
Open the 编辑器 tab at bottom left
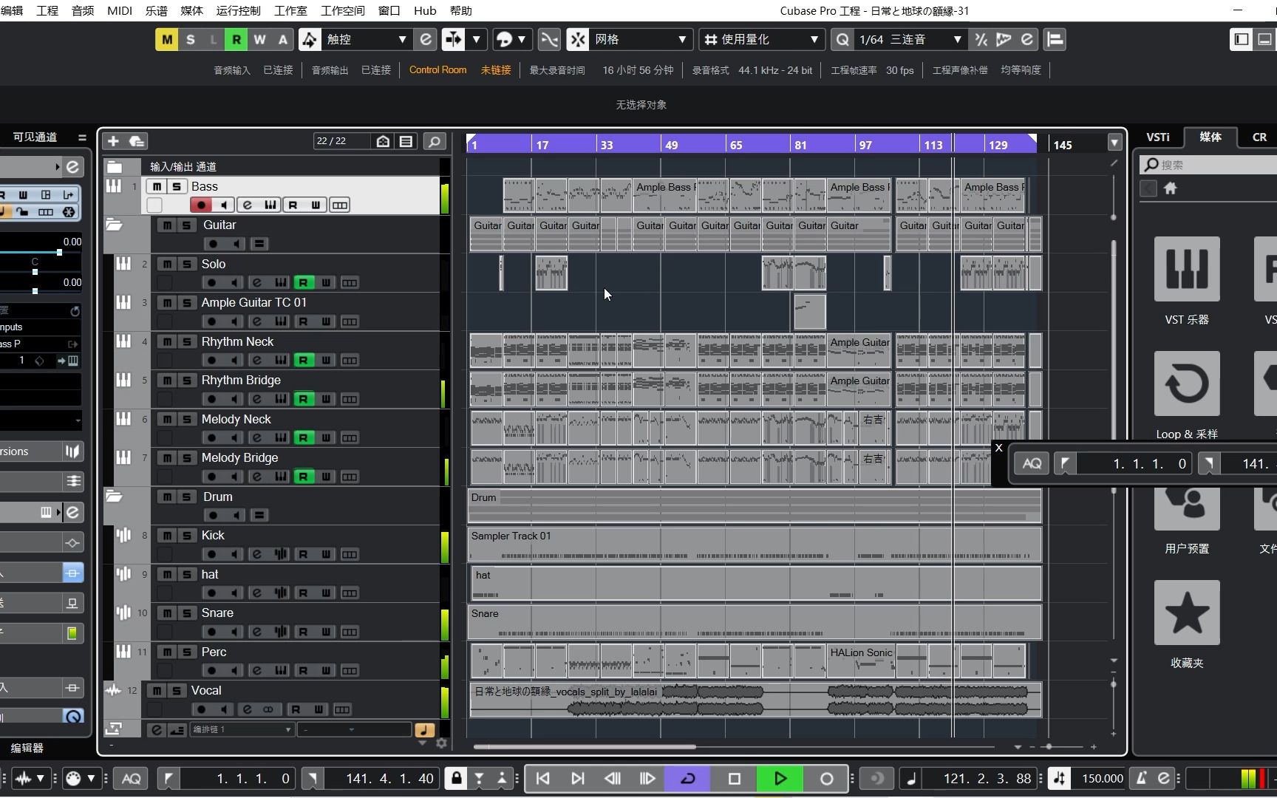[27, 748]
